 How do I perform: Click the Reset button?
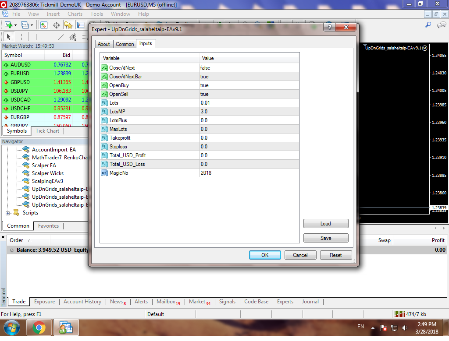pos(335,255)
